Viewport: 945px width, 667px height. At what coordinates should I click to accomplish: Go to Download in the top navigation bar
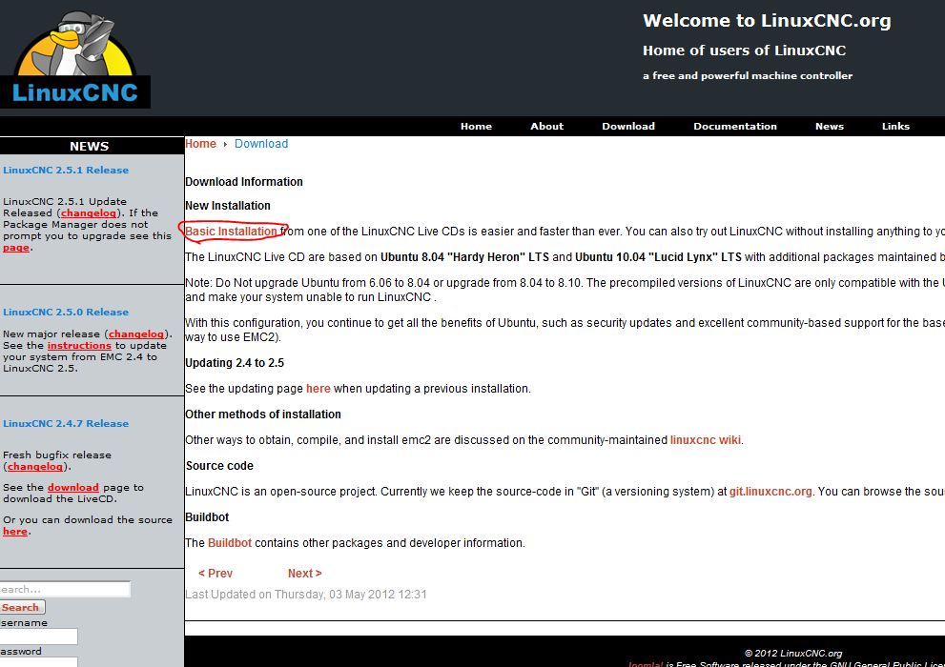point(628,127)
